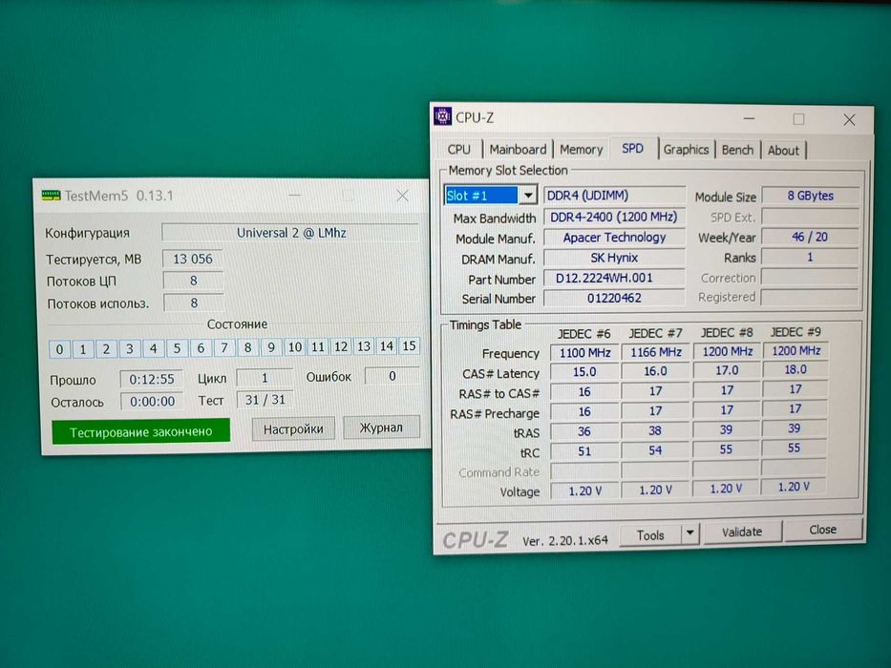Switch to the Memory tab
Screen dimensions: 891x668
(x=581, y=150)
